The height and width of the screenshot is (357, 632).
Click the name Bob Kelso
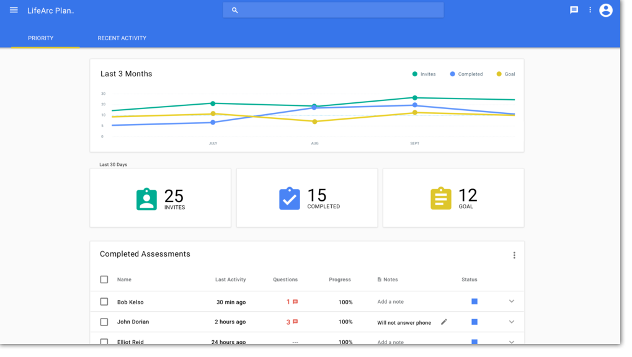pos(130,302)
